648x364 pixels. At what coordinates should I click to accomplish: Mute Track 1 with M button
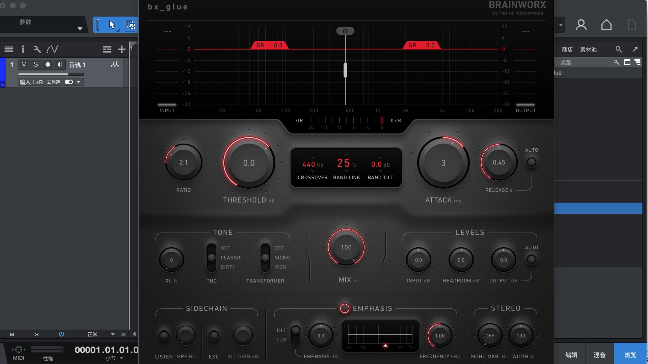click(x=24, y=64)
